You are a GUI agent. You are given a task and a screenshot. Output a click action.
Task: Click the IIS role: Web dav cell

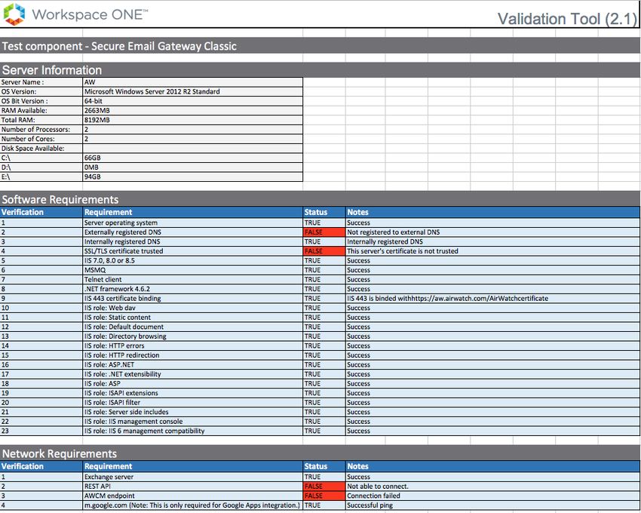[x=192, y=308]
